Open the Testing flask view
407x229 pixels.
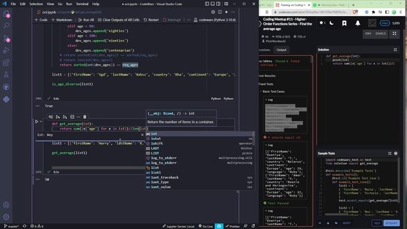6,75
